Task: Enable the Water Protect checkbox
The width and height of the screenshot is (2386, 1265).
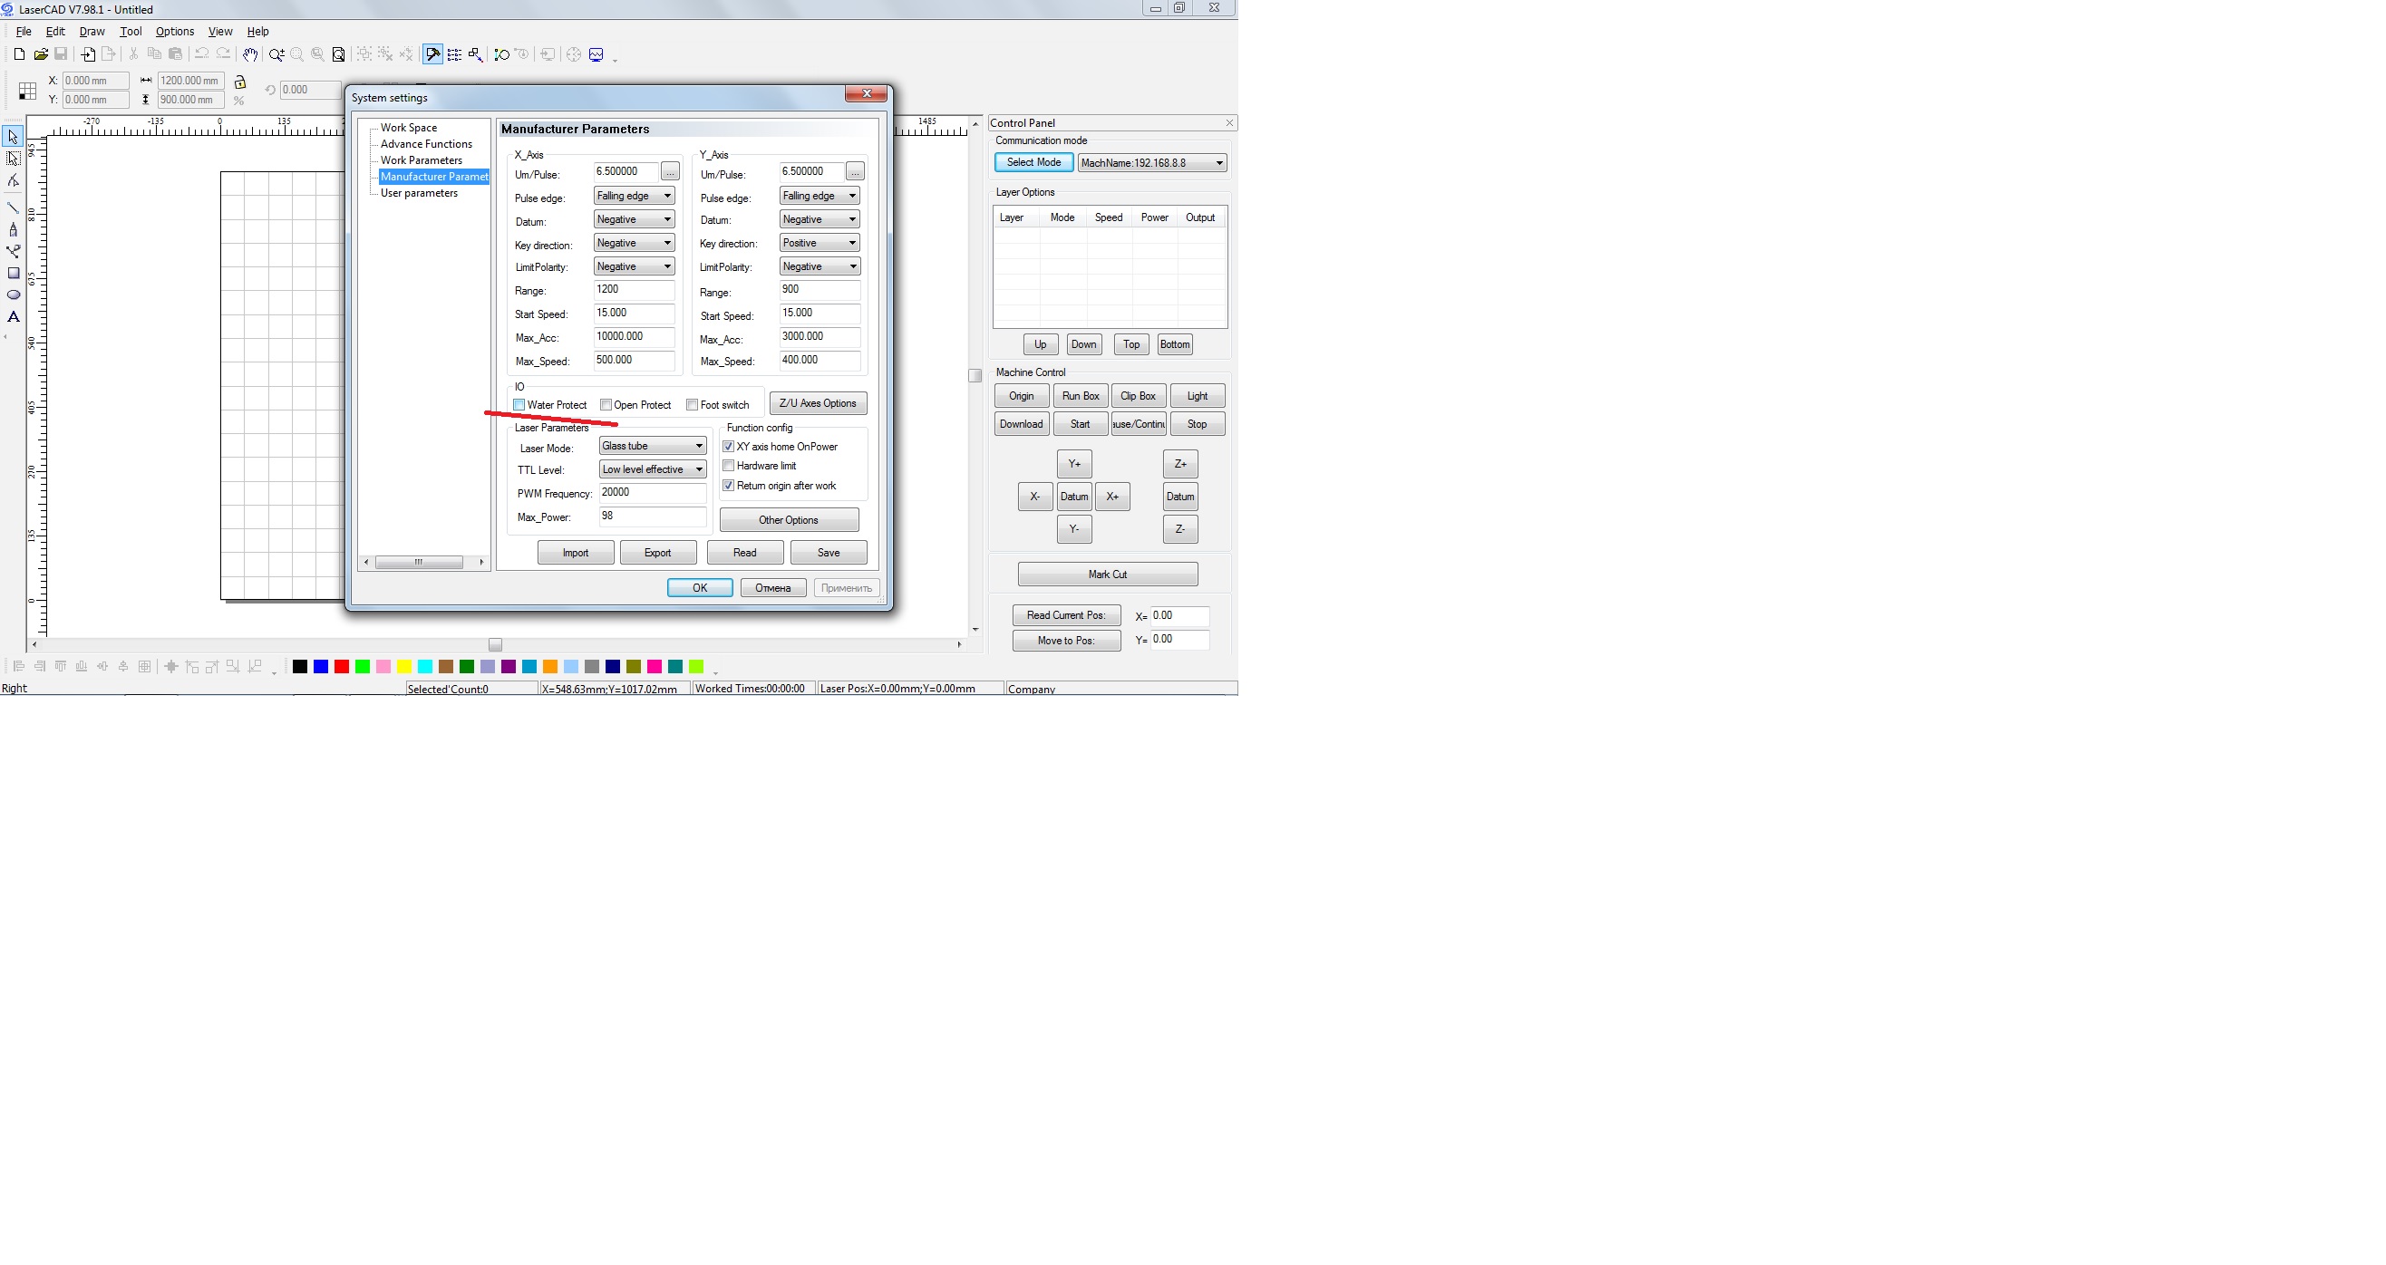Action: (519, 405)
